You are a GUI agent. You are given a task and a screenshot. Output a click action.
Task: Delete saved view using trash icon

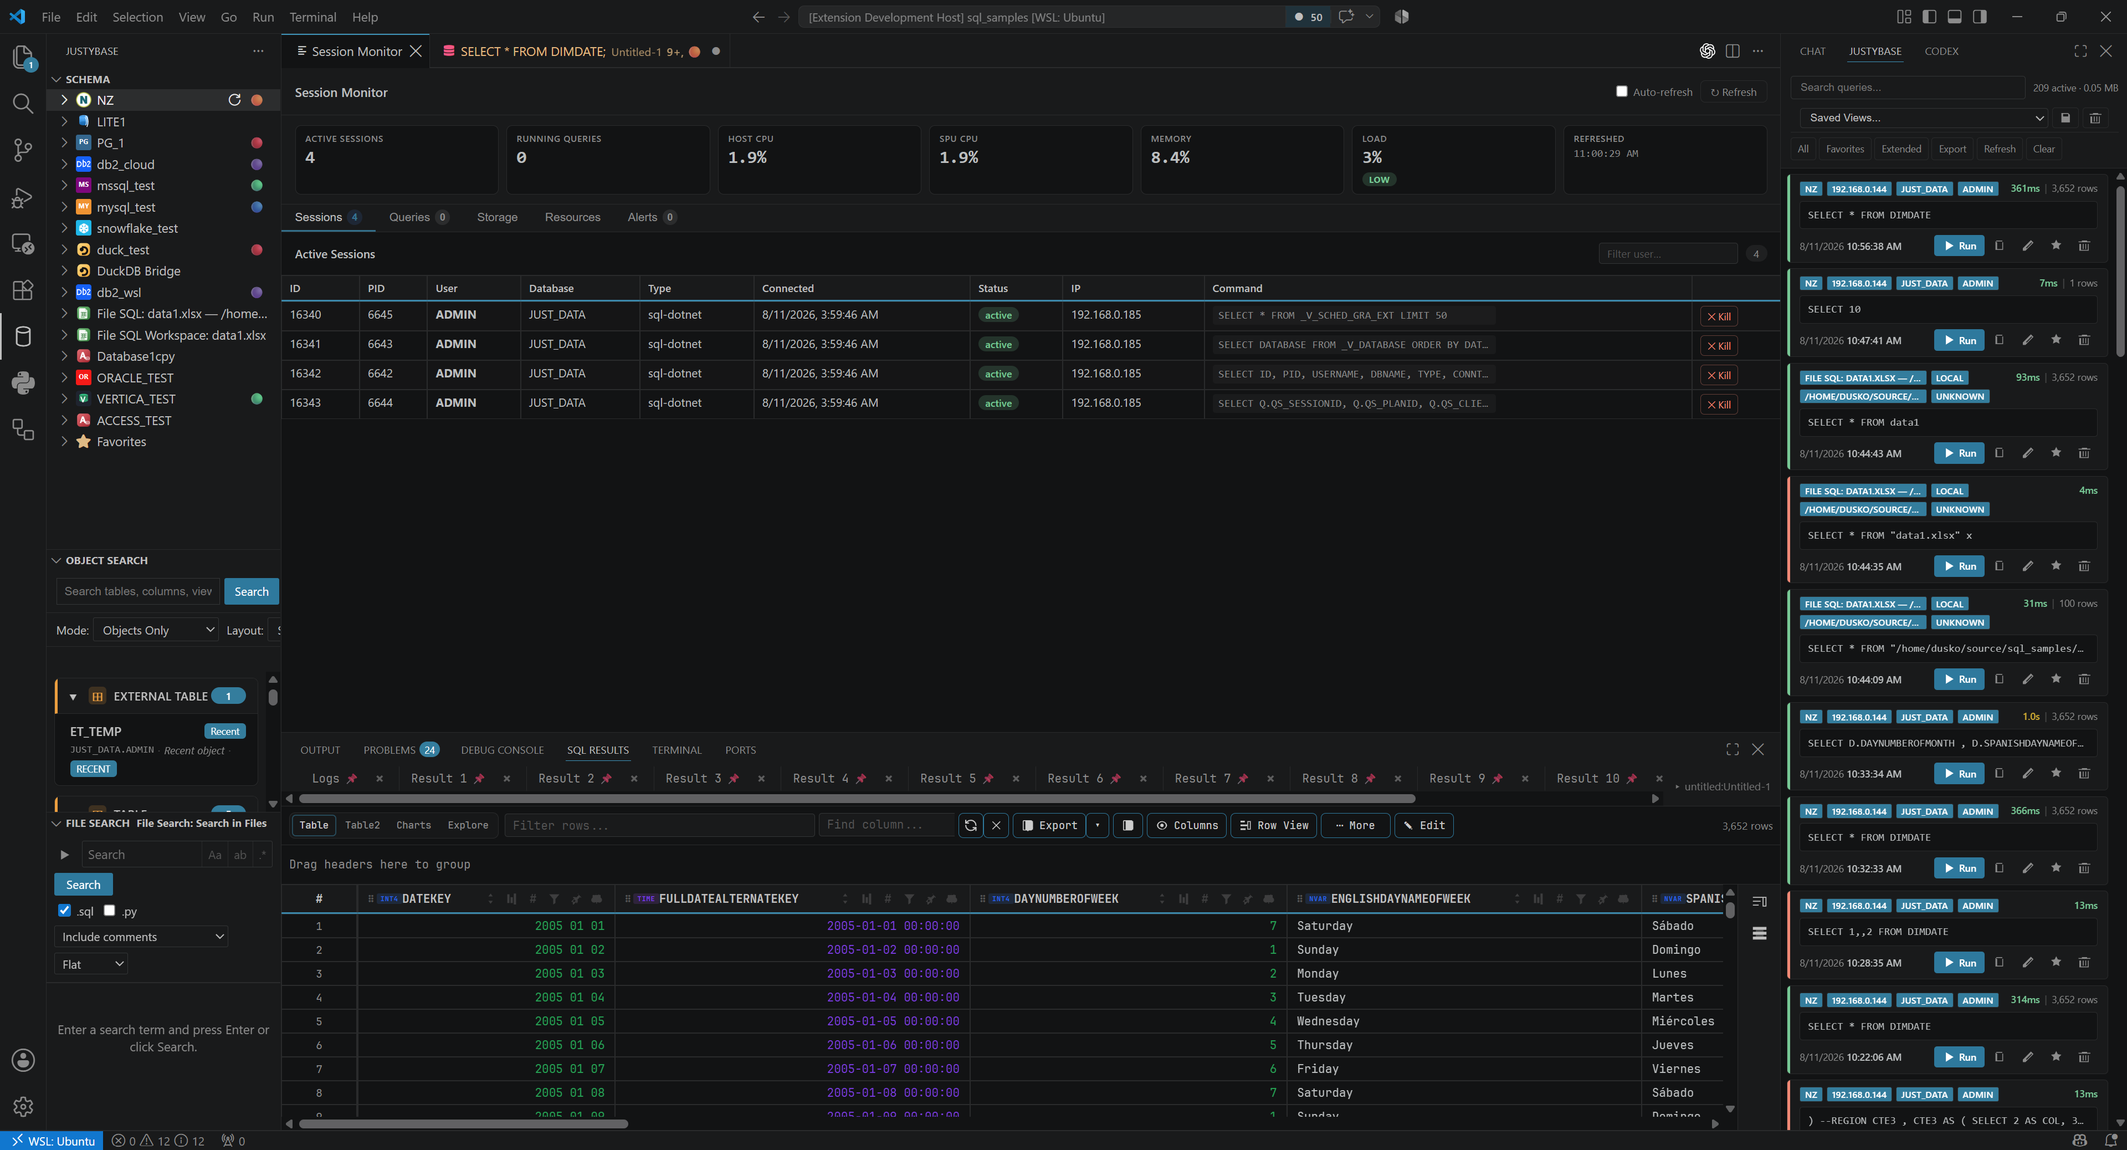(2095, 117)
